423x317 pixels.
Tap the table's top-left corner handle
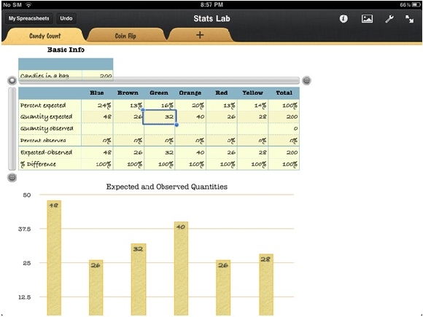coord(12,80)
